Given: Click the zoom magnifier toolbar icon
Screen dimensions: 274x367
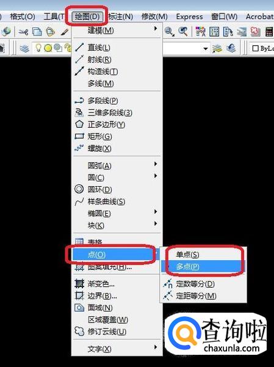Looking at the screenshot, I should click(169, 31).
